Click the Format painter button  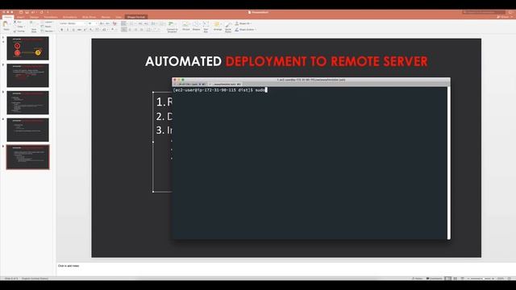click(19, 31)
